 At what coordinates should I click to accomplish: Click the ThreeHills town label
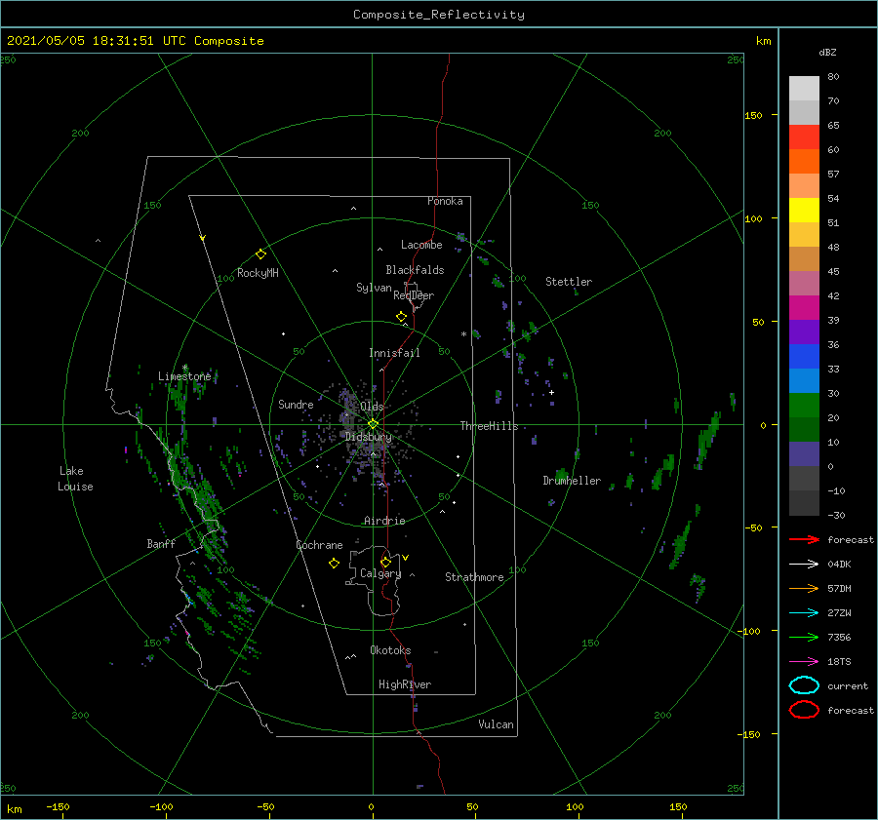(x=490, y=426)
